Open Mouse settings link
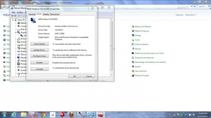Image resolution: width=211 pixels, height=118 pixels. click(x=138, y=49)
